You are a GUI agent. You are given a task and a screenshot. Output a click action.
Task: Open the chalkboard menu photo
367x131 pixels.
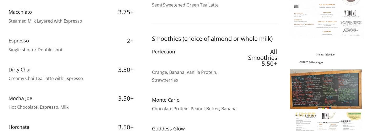coord(326,89)
